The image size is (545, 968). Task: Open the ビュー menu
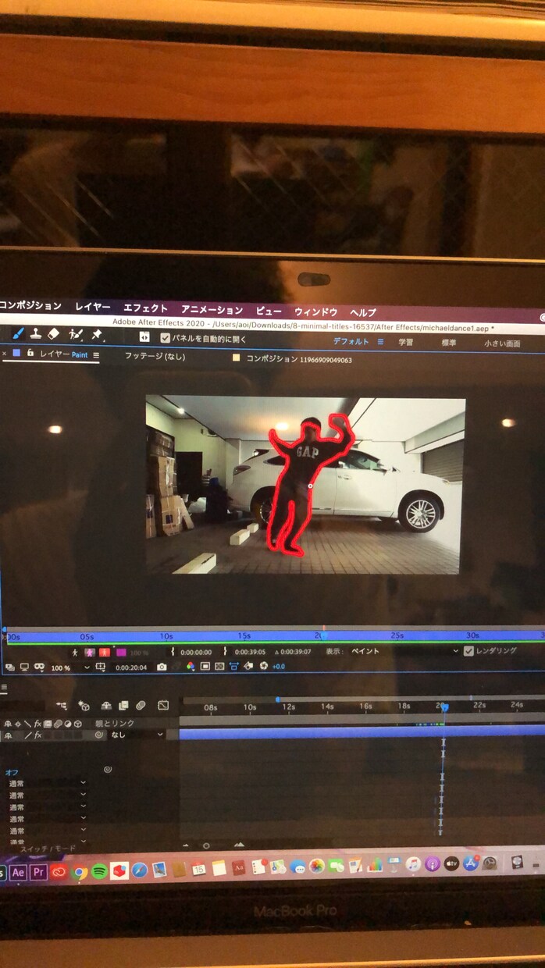pyautogui.click(x=269, y=311)
